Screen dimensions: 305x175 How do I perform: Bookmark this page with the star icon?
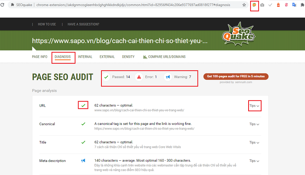point(244,5)
